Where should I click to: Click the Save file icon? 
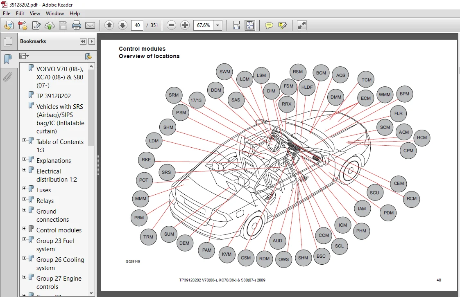pyautogui.click(x=63, y=25)
